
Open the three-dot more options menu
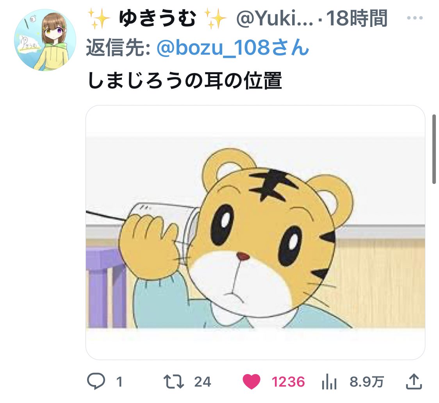point(415,18)
